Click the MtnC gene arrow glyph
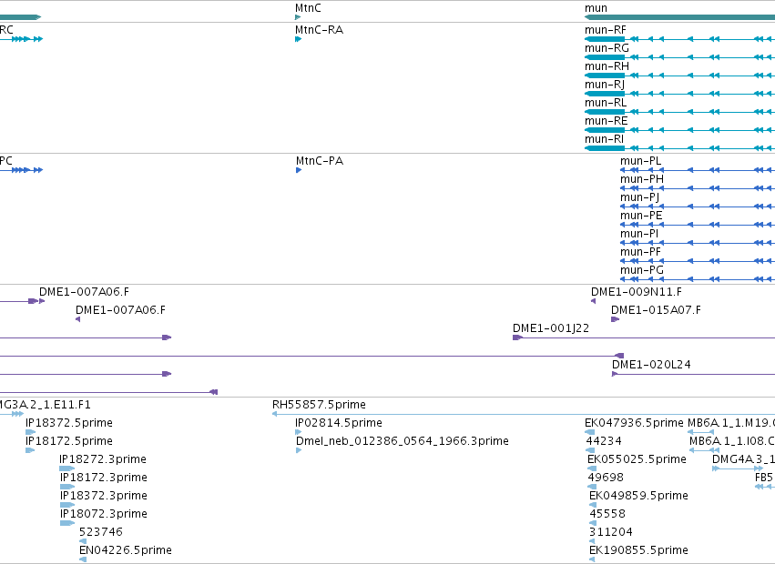 pyautogui.click(x=298, y=17)
